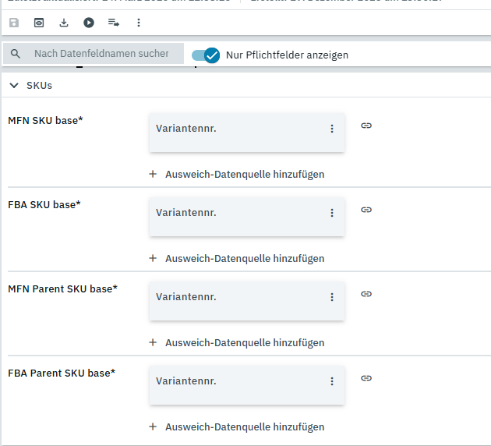
Task: Click the download icon in toolbar
Action: click(64, 23)
